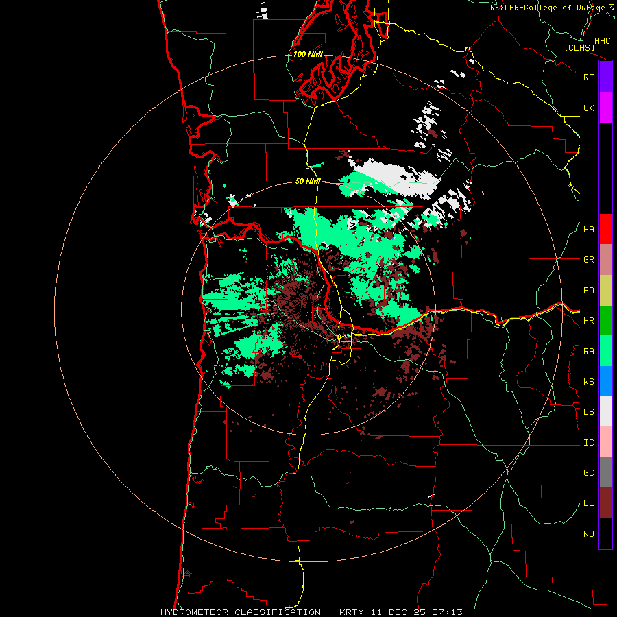Click the HHC product label
Image resolution: width=617 pixels, height=617 pixels.
602,41
